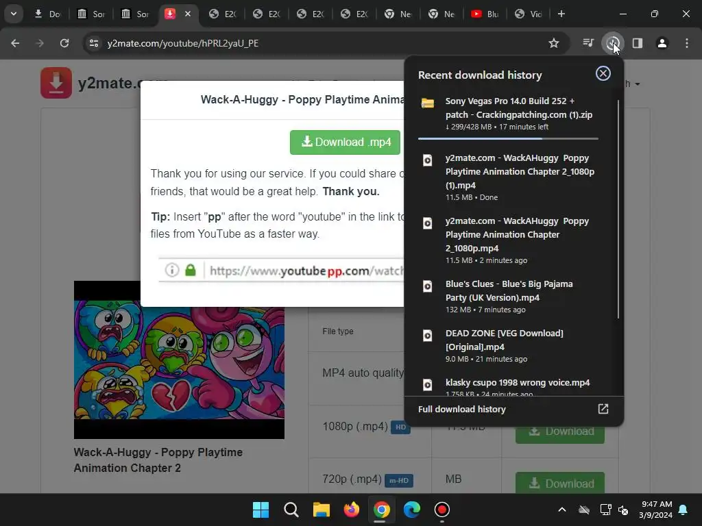Click the youtubepp.com example URL image
The height and width of the screenshot is (526, 702).
281,270
